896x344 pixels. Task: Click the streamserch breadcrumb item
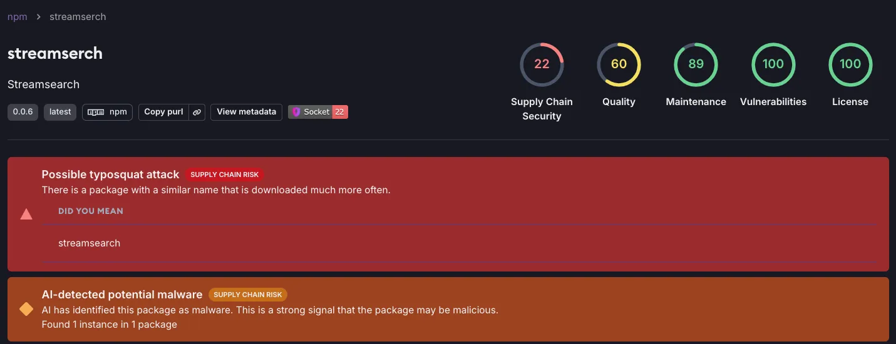(78, 17)
